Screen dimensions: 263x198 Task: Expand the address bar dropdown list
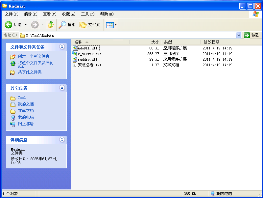pos(239,35)
